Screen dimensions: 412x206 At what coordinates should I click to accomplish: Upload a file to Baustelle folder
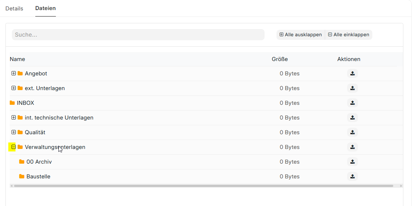[353, 177]
